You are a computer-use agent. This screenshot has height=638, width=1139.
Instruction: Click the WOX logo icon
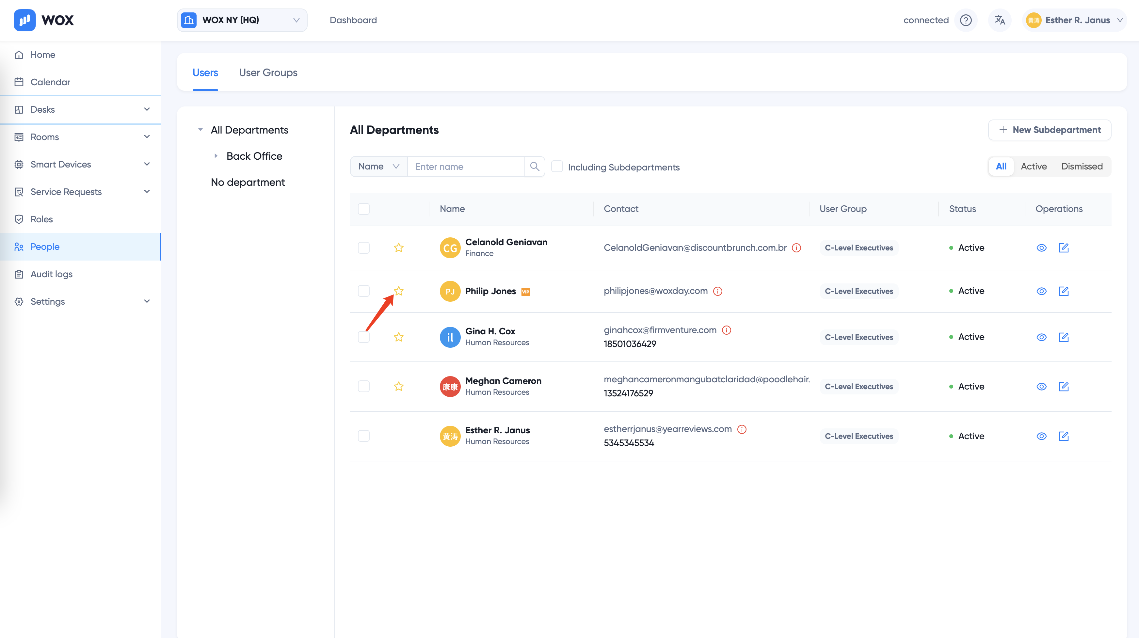(x=25, y=20)
